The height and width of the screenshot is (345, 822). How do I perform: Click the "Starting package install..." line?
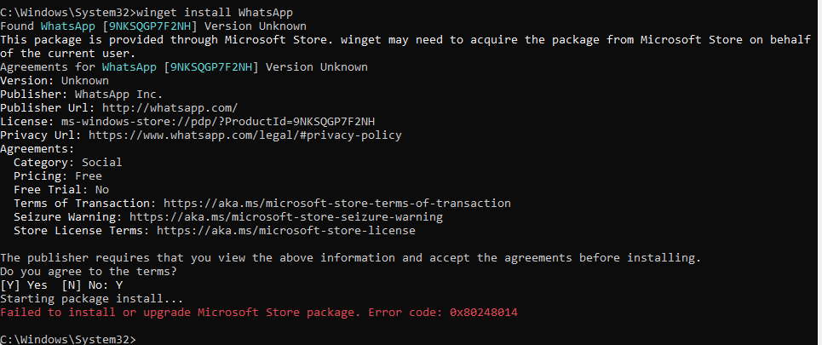pos(91,299)
